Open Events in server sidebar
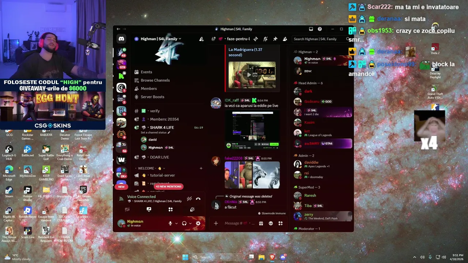468x263 pixels. tap(146, 72)
